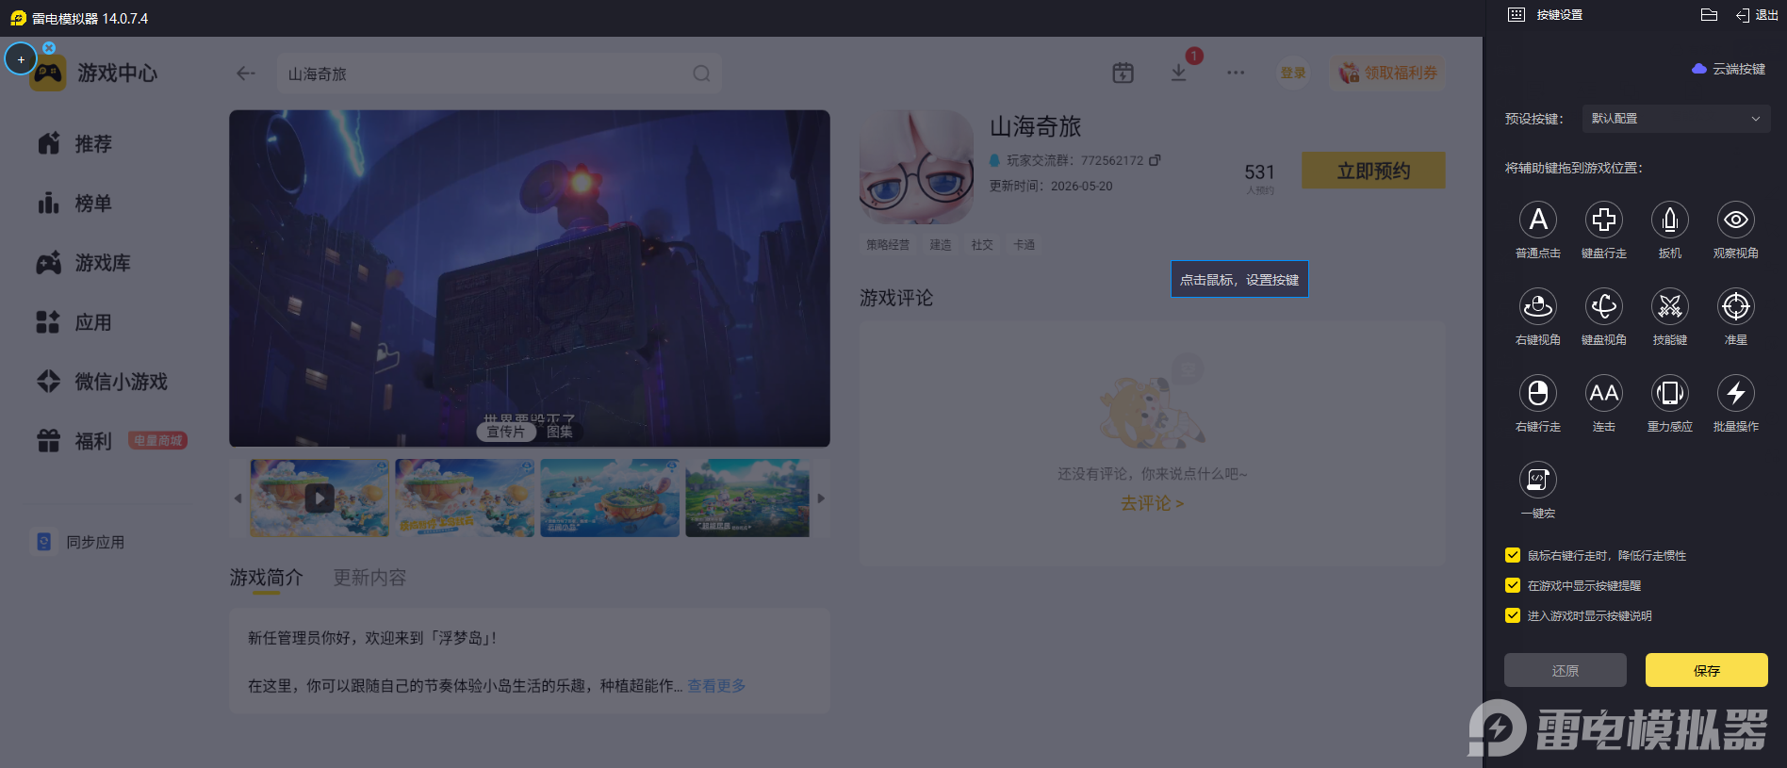Open the second floating island thumbnail

(x=465, y=498)
